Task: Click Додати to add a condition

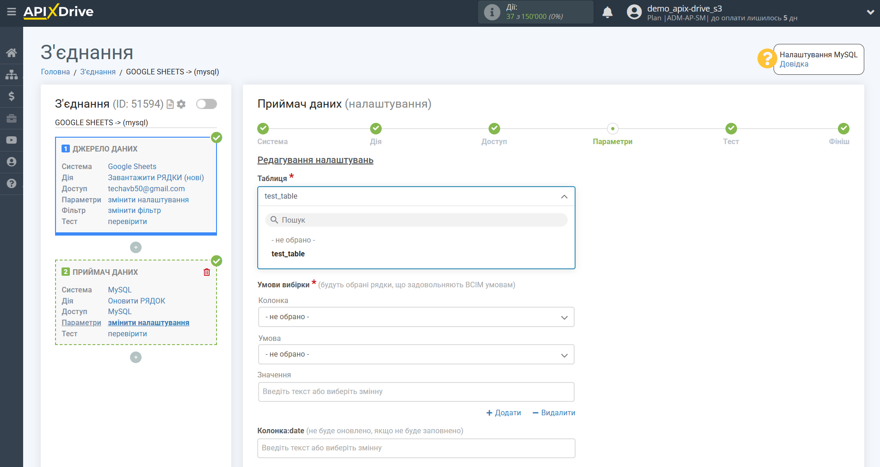Action: pos(503,413)
